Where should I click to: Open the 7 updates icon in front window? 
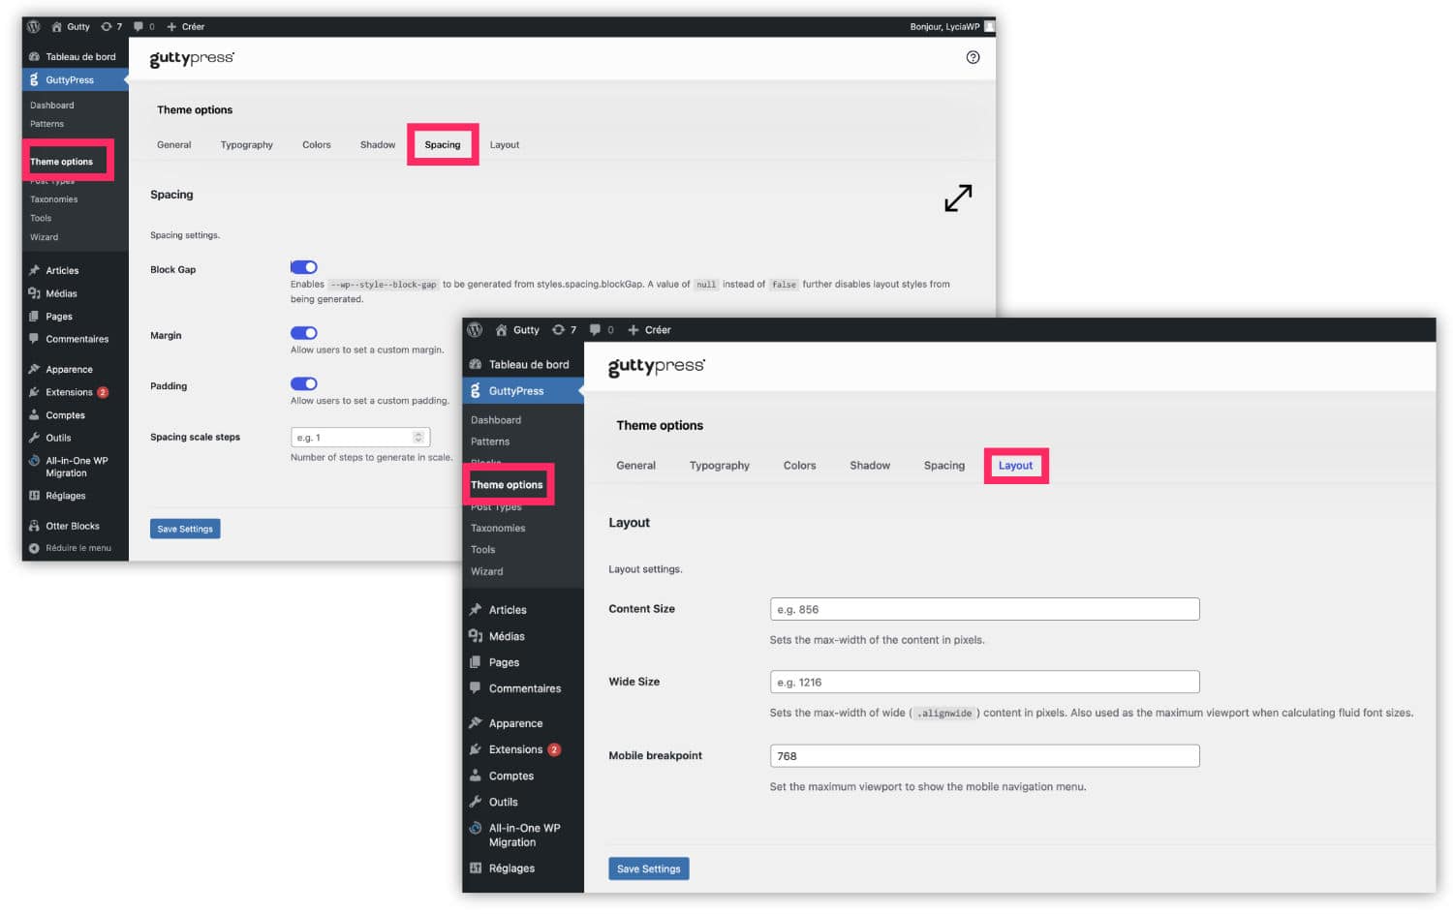pos(564,330)
